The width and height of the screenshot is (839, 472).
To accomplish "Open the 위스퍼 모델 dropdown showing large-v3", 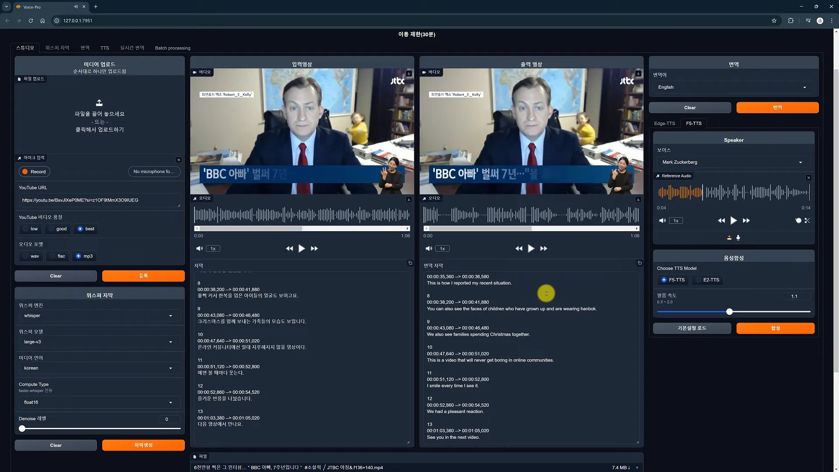I will [x=99, y=342].
